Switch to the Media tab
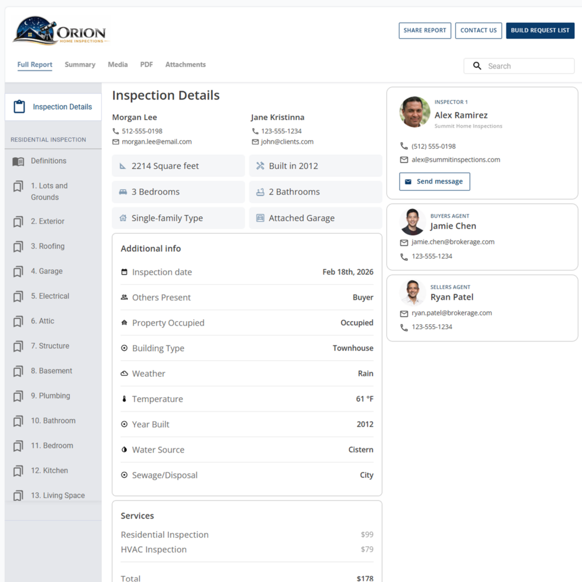The height and width of the screenshot is (582, 582). pyautogui.click(x=117, y=64)
